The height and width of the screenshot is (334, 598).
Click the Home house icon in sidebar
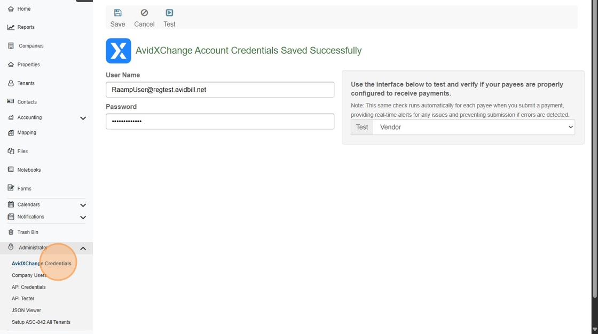(11, 9)
